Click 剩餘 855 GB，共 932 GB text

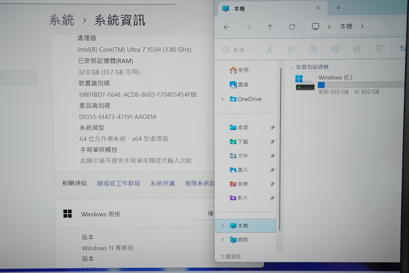tap(349, 92)
